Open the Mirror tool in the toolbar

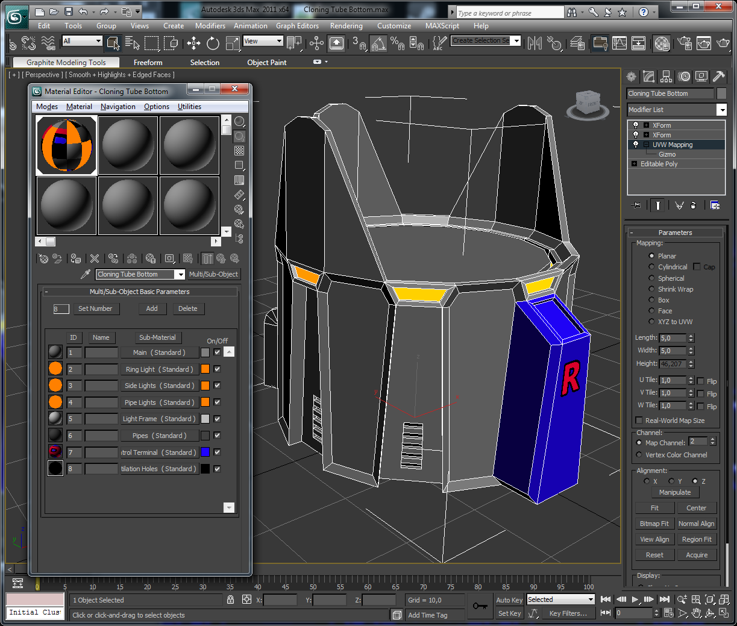click(x=534, y=43)
